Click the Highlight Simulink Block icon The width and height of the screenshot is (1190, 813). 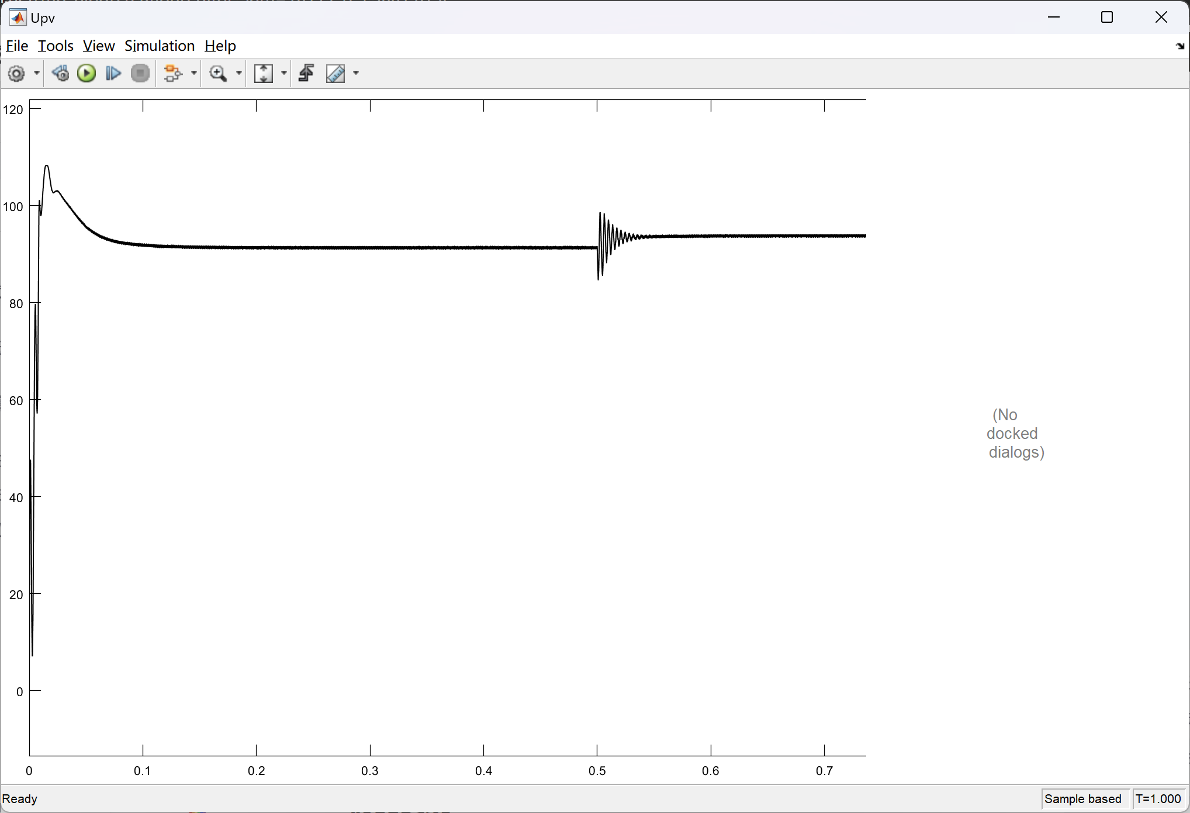[172, 74]
